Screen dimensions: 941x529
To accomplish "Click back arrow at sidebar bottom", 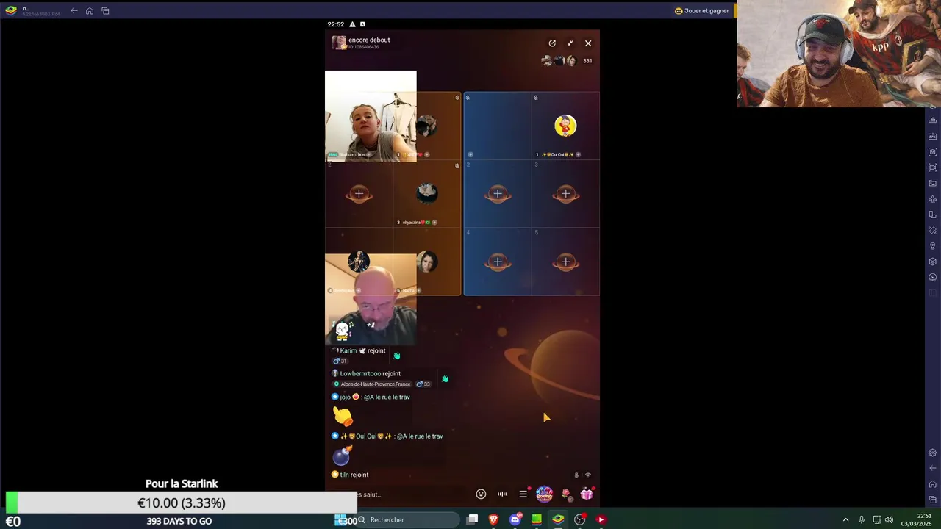I will (x=933, y=468).
